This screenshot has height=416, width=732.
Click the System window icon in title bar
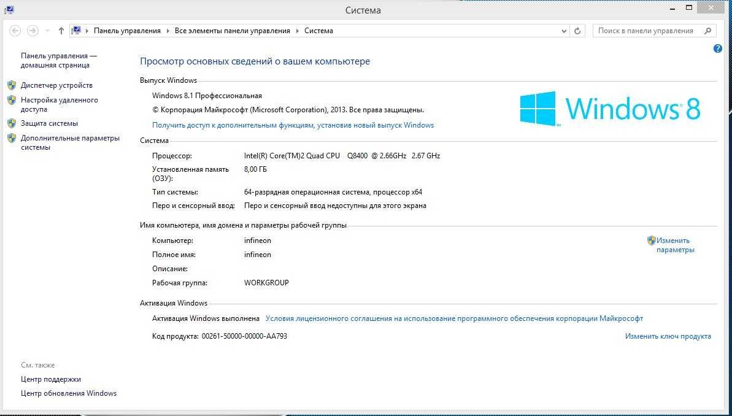(x=9, y=9)
